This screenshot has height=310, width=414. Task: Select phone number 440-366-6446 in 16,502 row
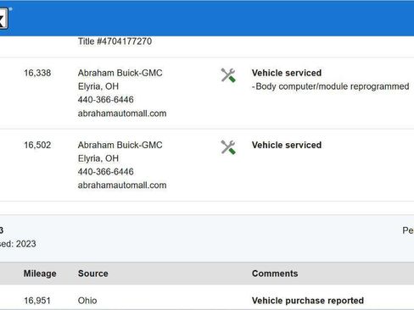coord(106,172)
